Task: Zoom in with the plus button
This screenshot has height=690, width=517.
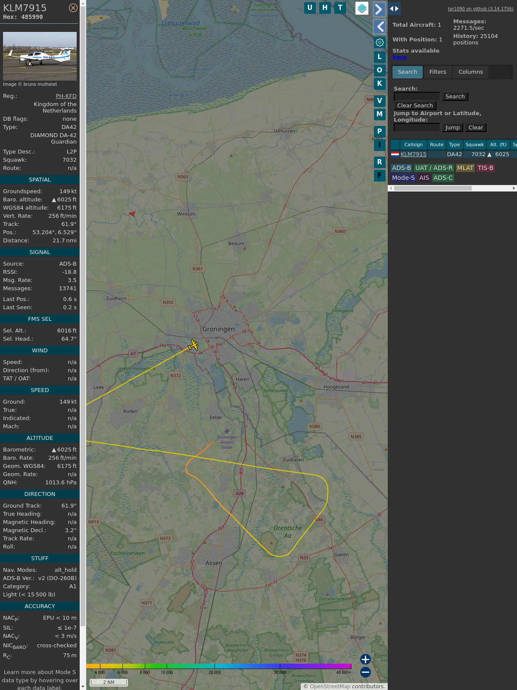Action: click(365, 659)
